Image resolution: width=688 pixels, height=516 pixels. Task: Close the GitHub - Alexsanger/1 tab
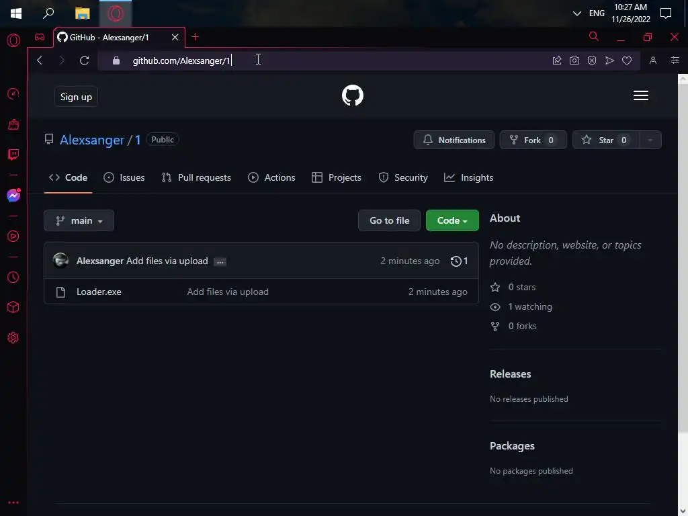pyautogui.click(x=175, y=38)
